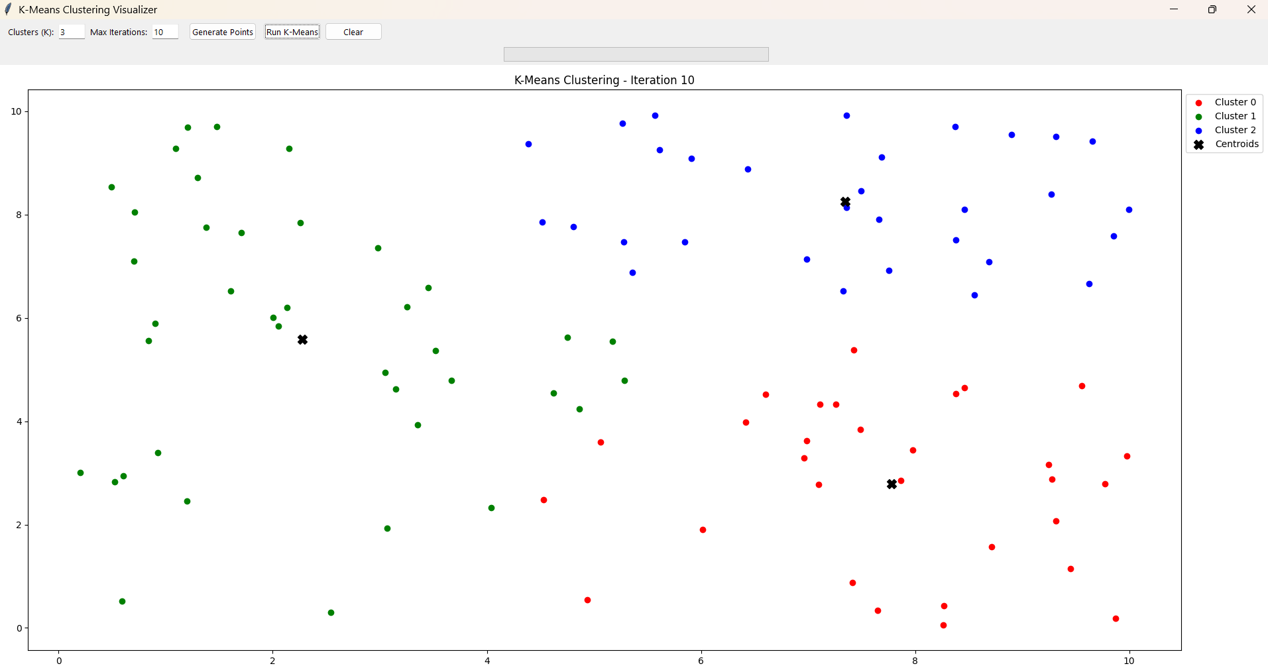Image resolution: width=1268 pixels, height=672 pixels.
Task: Focus the Clusters (K) input field
Action: pos(71,32)
